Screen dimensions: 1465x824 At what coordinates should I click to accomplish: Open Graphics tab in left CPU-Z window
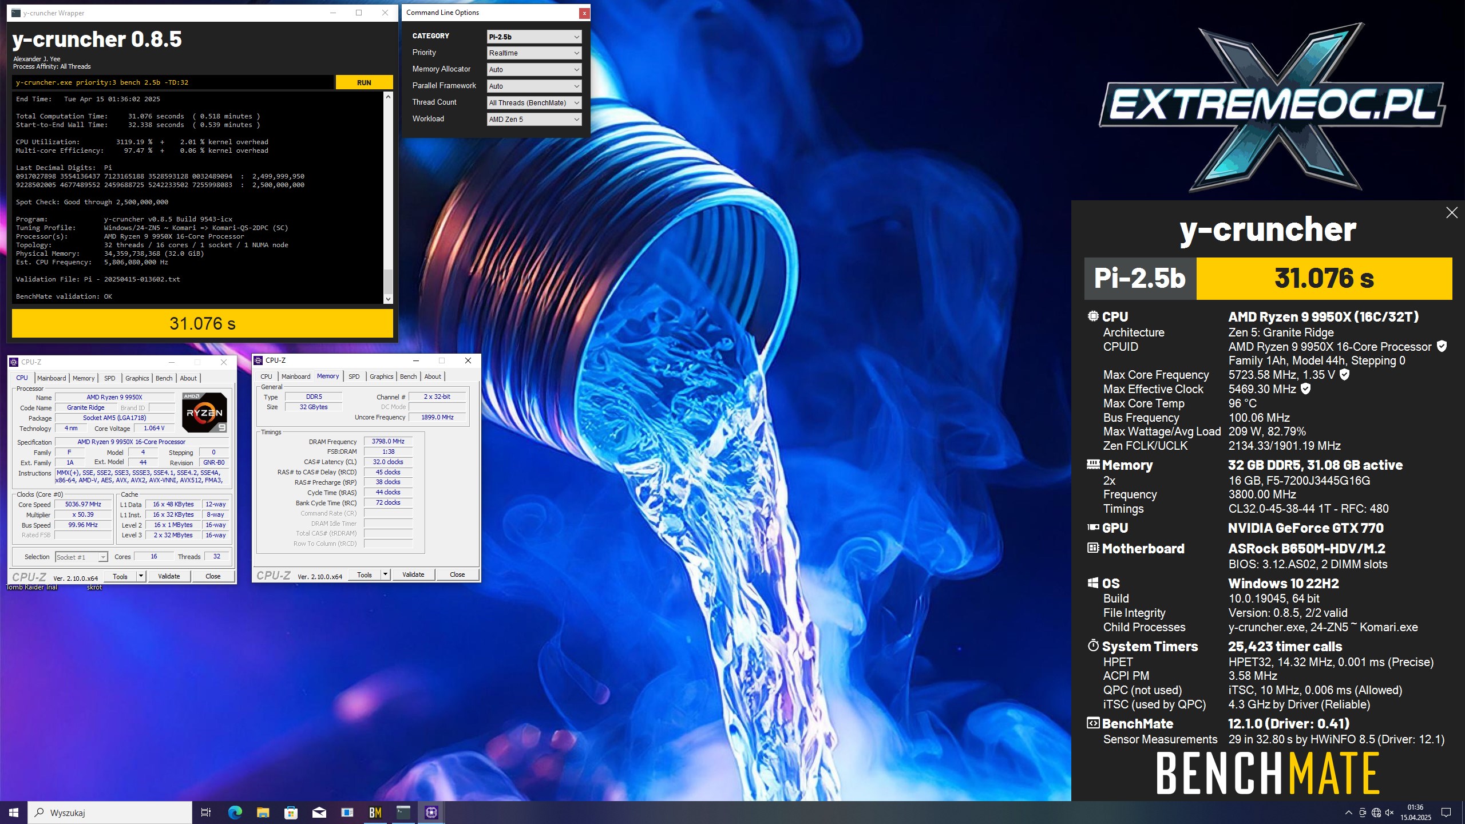[x=137, y=378]
